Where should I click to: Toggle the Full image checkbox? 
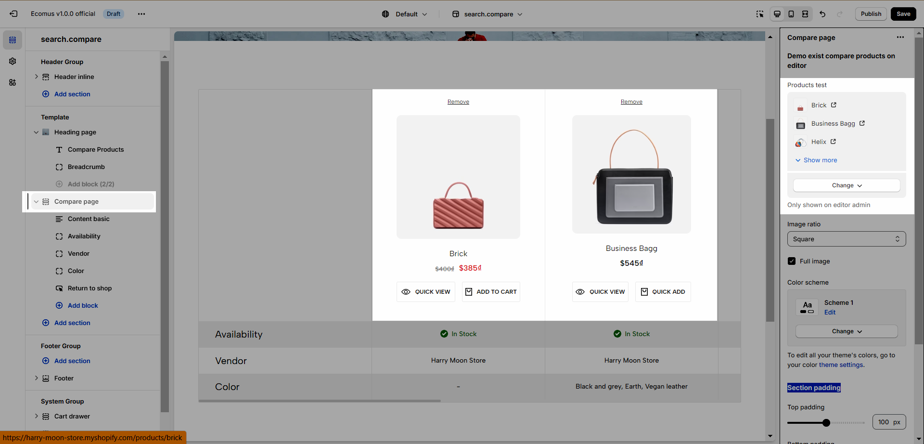(x=792, y=261)
